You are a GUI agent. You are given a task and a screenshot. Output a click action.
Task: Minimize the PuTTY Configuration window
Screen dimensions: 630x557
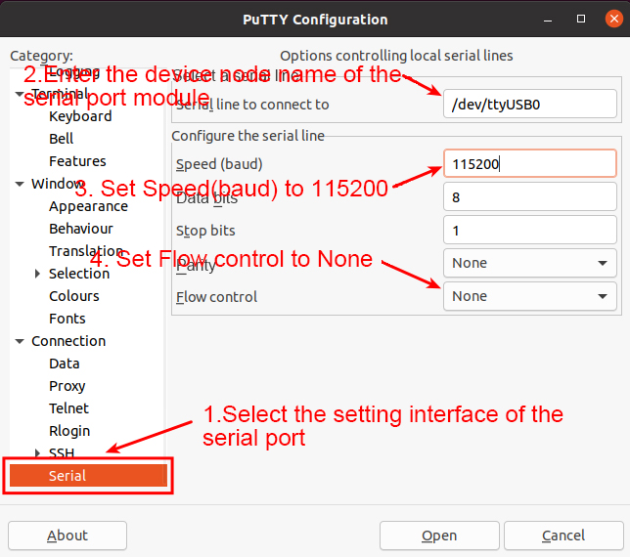[548, 19]
